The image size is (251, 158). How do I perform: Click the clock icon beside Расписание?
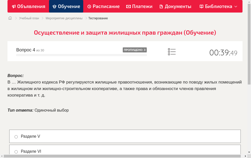[x=89, y=6]
